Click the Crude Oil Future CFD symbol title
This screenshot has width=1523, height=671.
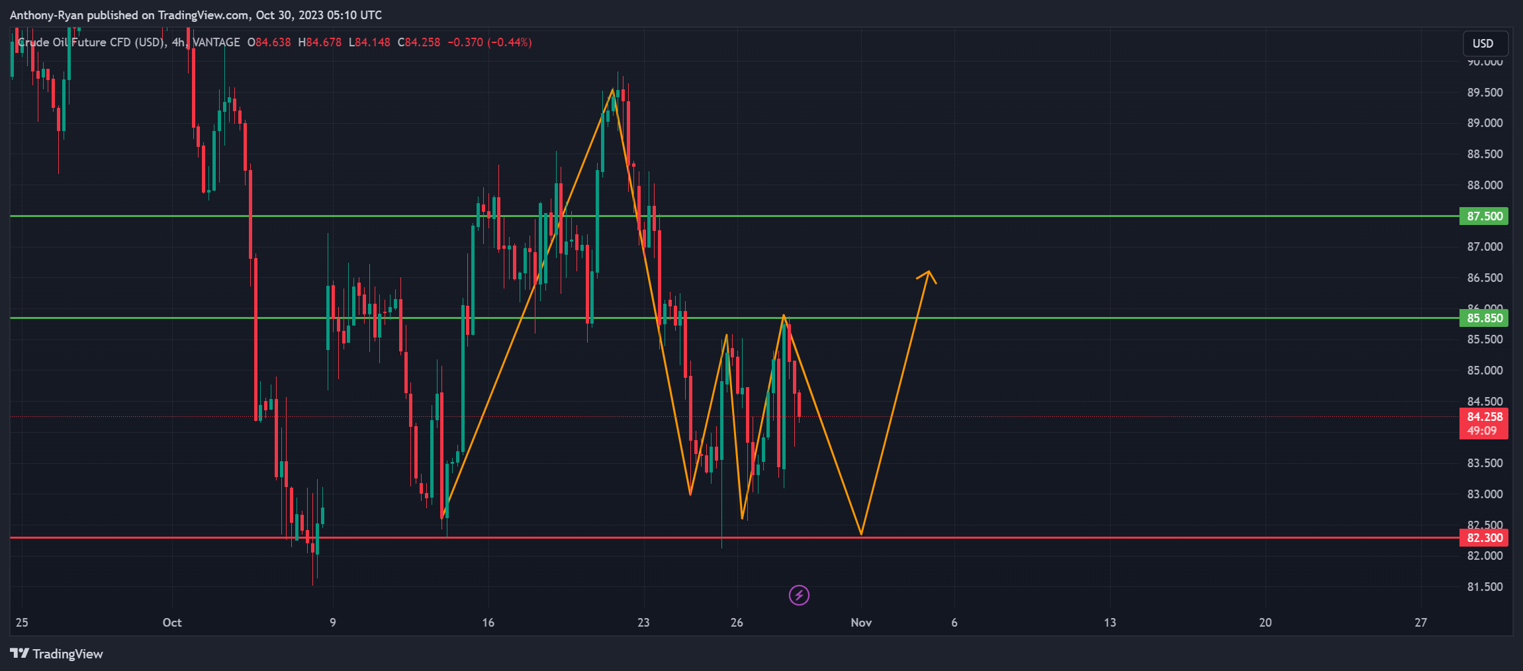pos(91,42)
